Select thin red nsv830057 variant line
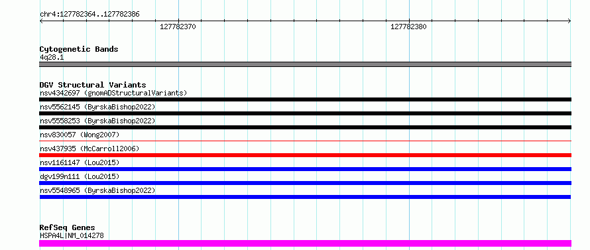Image resolution: width=590 pixels, height=250 pixels. pos(305,141)
